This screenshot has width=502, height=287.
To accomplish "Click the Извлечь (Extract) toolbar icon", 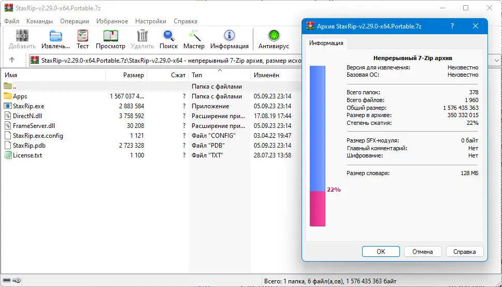I will click(56, 36).
